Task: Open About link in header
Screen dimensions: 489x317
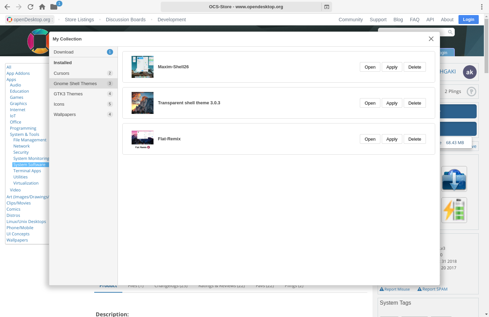Action: 447,20
